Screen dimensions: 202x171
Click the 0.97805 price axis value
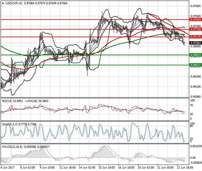point(196,6)
